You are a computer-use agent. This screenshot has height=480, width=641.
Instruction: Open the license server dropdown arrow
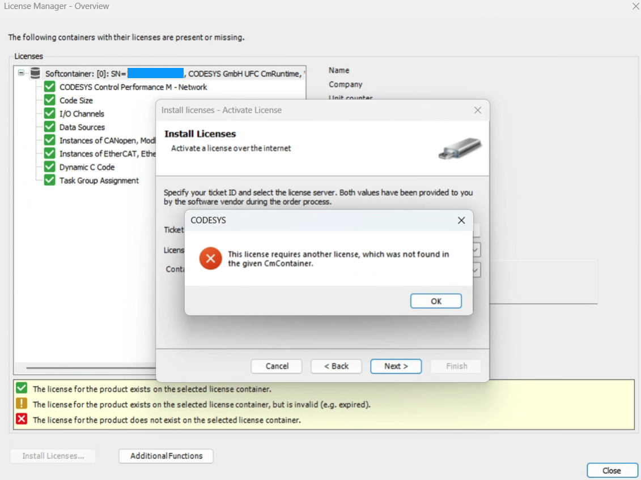(x=476, y=250)
